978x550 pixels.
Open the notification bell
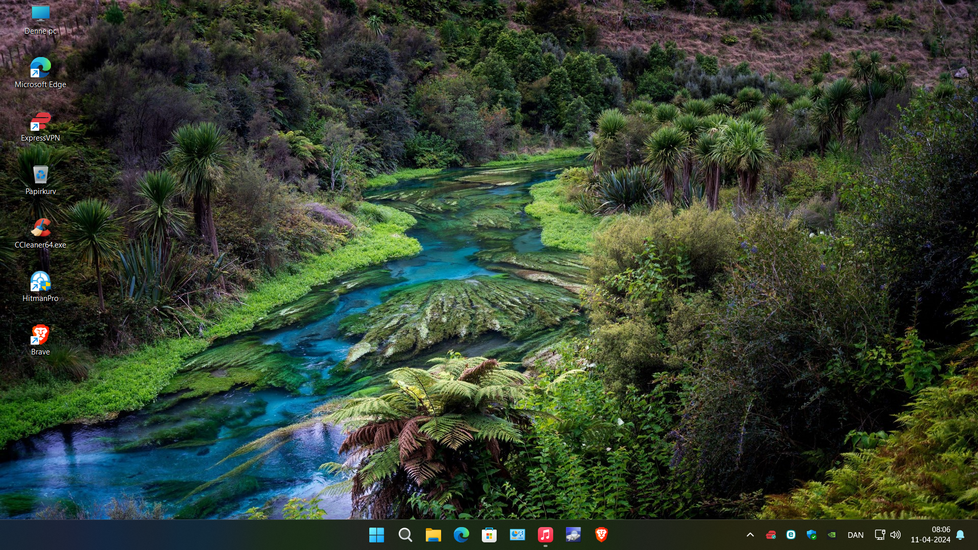[960, 535]
